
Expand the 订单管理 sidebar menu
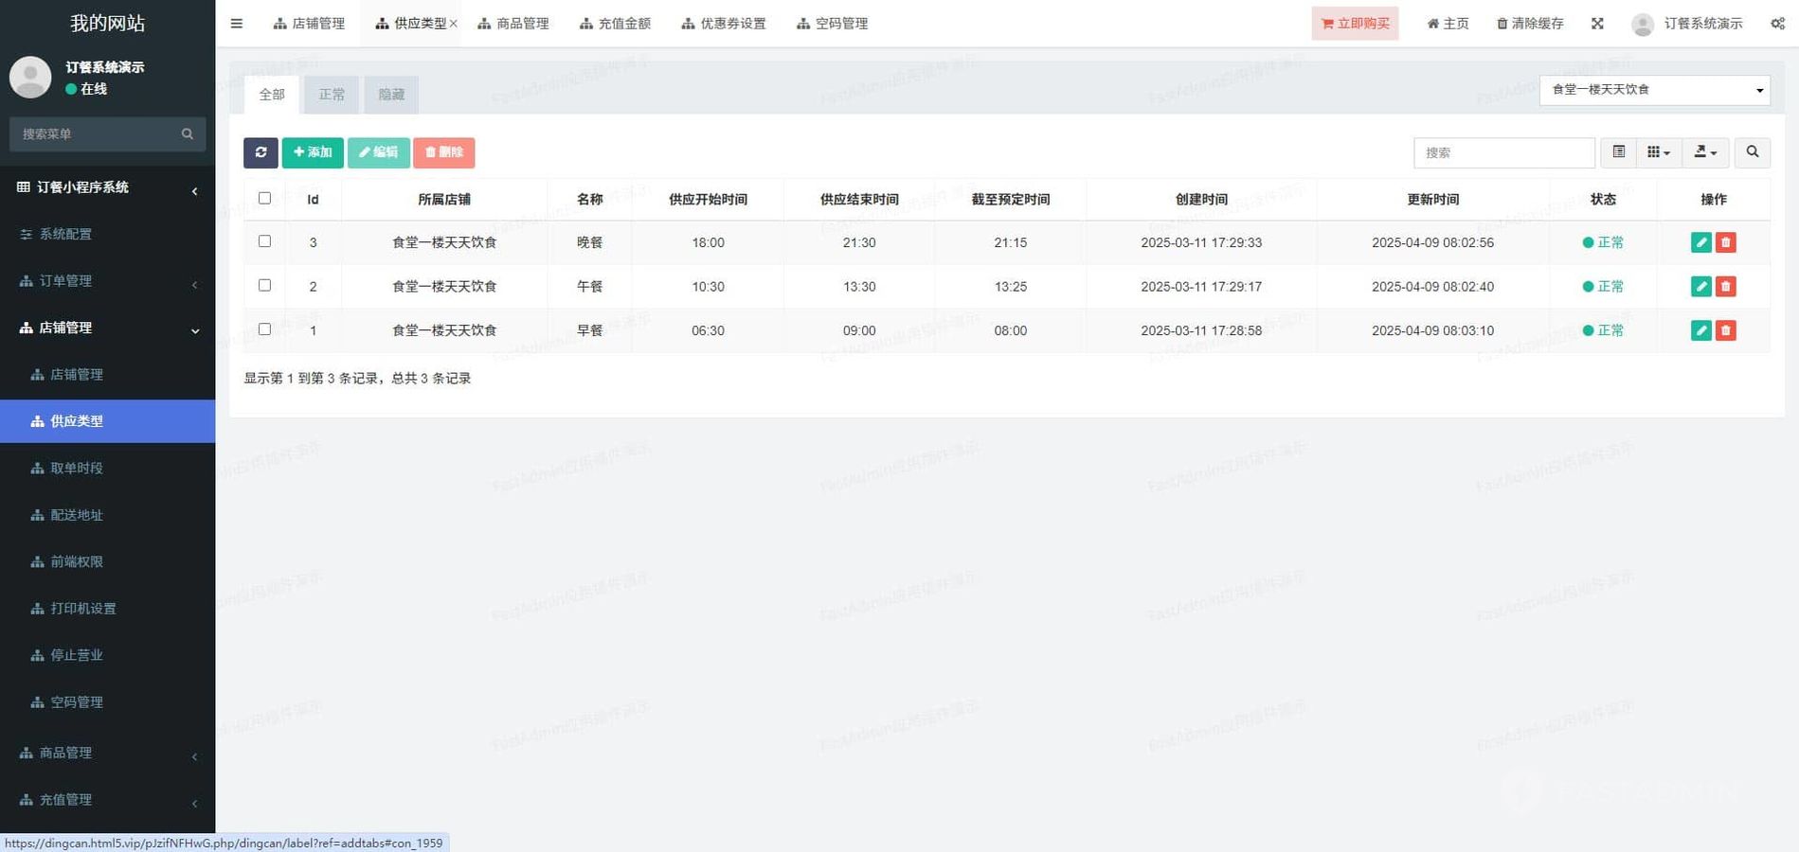click(x=107, y=281)
